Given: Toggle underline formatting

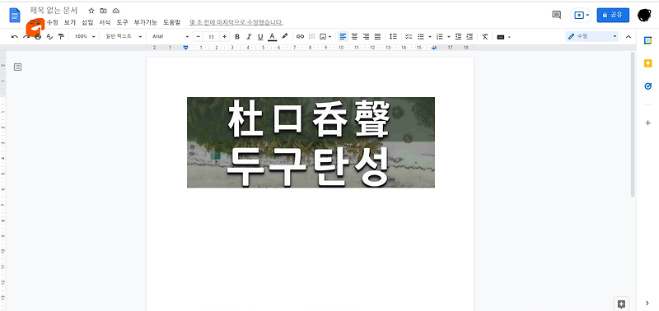Looking at the screenshot, I should point(260,37).
